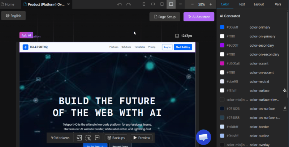Screen dimensions: 289x147
Task: Select the laptop device icon
Action: (x=171, y=4)
